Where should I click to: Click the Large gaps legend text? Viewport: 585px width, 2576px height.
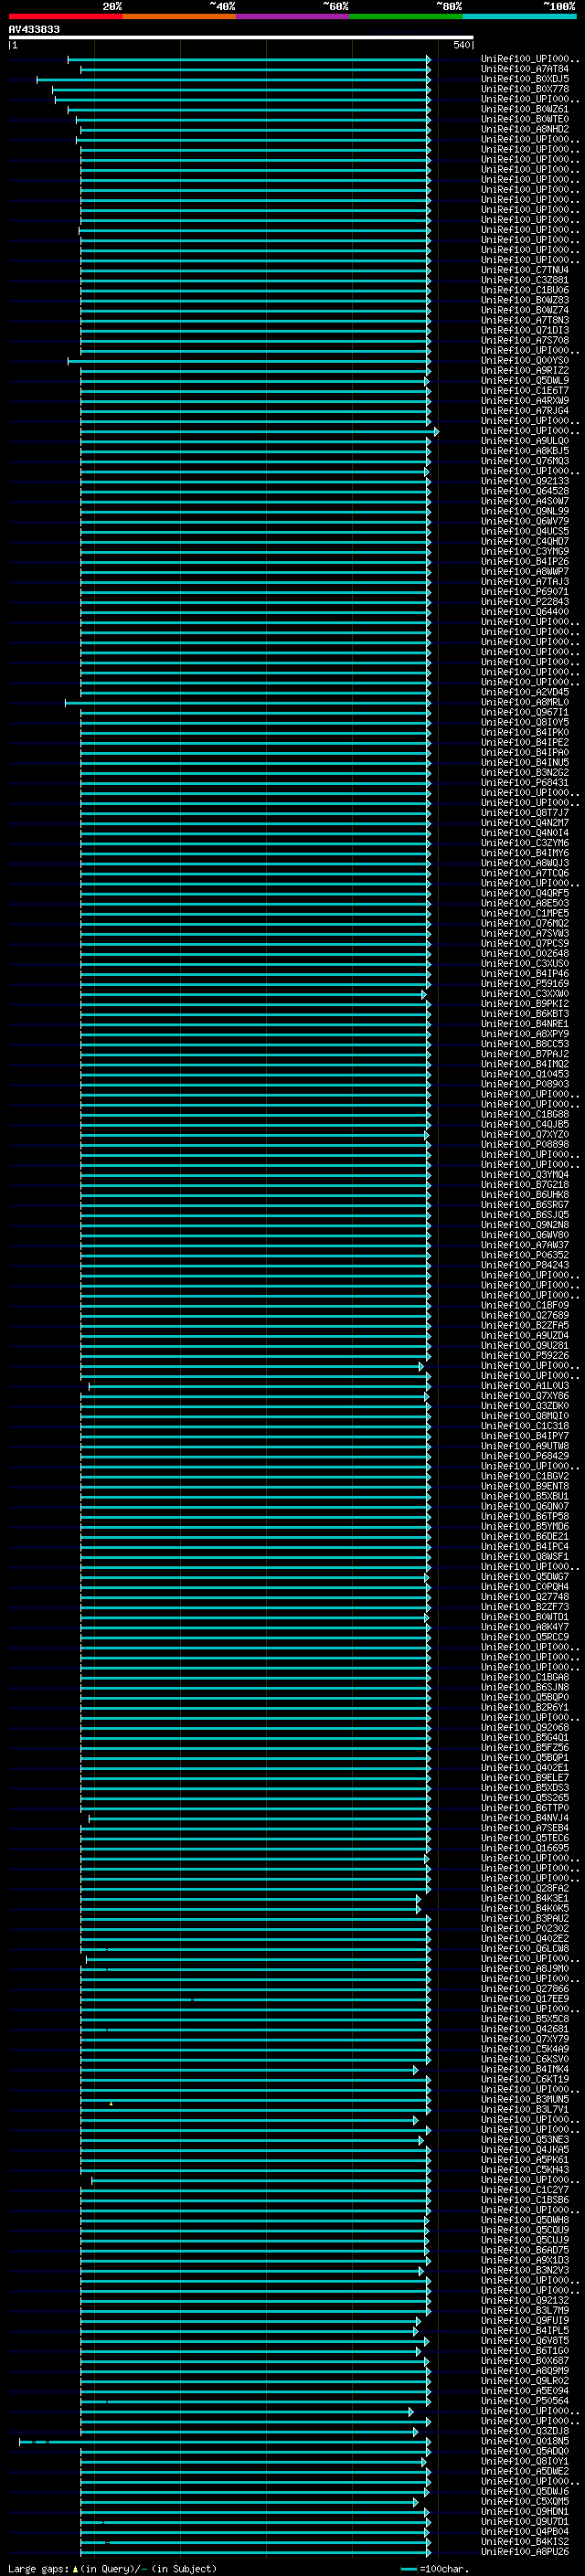112,2568
